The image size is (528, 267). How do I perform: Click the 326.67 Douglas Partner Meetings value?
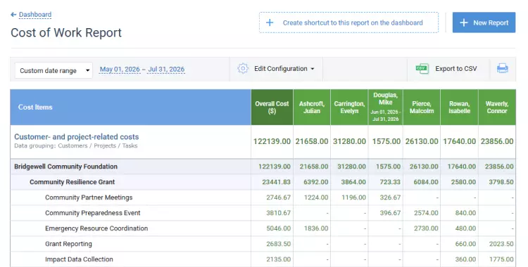pos(390,197)
